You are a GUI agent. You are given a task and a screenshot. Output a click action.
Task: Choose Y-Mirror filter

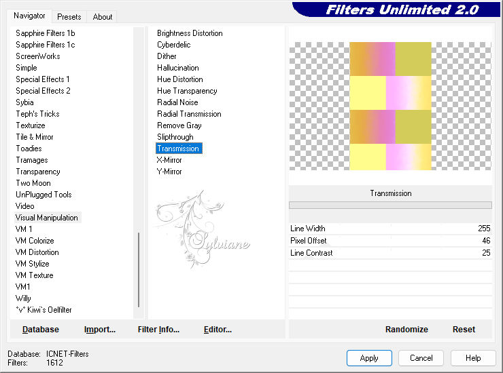tap(169, 172)
